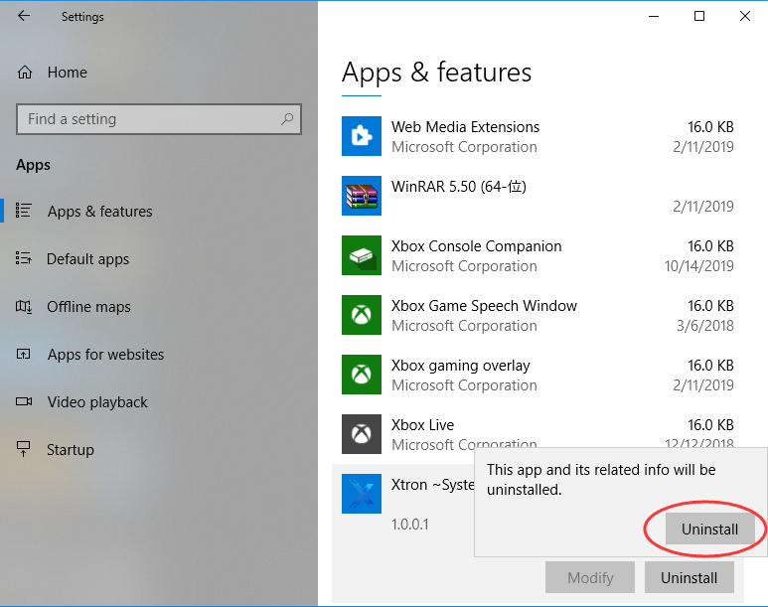Select the WinRAR 5.50 (64-位) entry

click(x=538, y=196)
